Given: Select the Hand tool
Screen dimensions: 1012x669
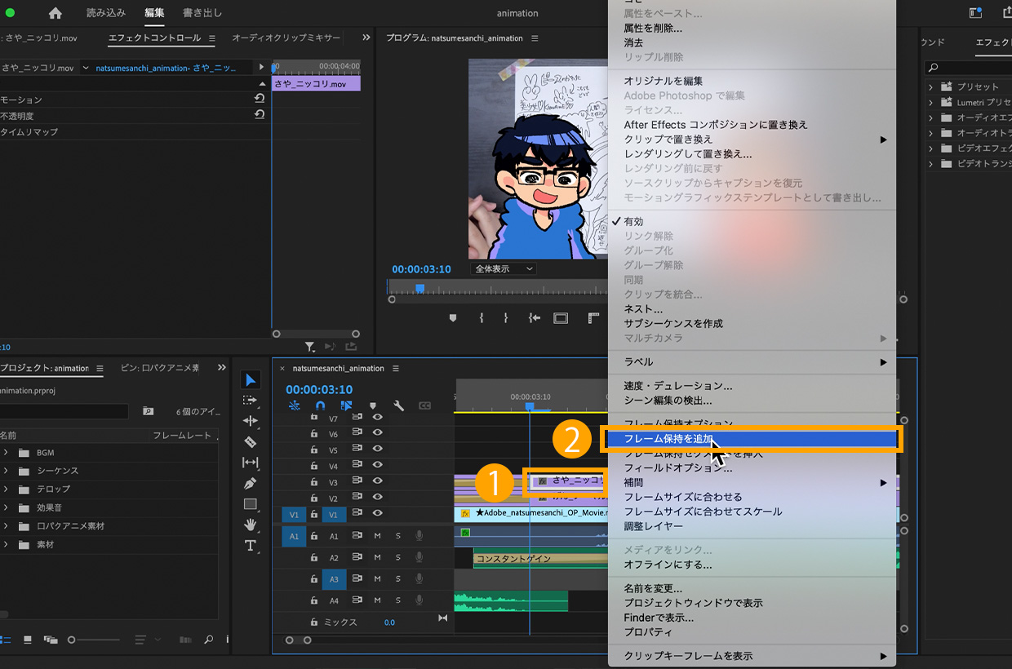Looking at the screenshot, I should click(251, 525).
